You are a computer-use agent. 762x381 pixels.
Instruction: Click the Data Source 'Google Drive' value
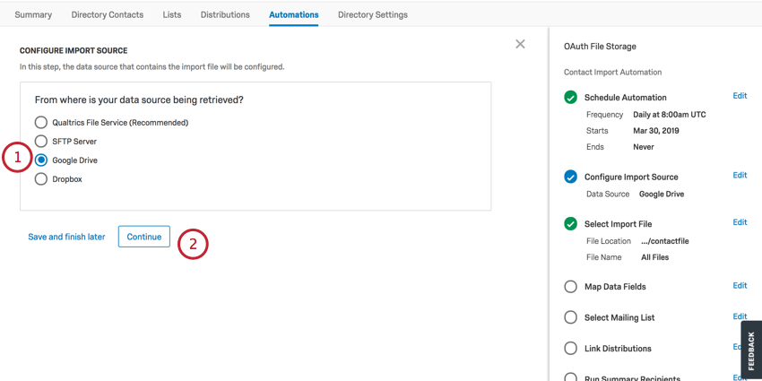click(x=662, y=194)
